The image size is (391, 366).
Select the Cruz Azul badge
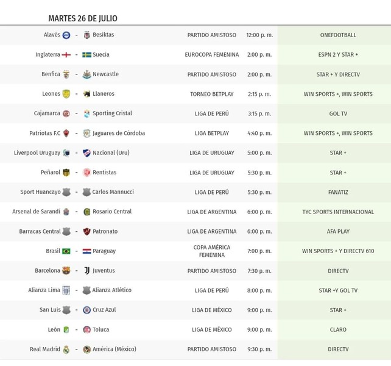(x=86, y=310)
